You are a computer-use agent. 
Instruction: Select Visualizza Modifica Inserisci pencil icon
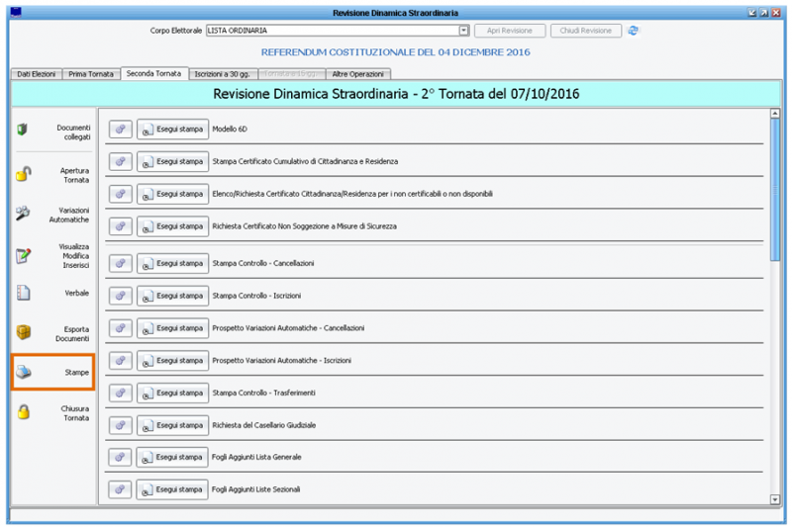pyautogui.click(x=23, y=256)
